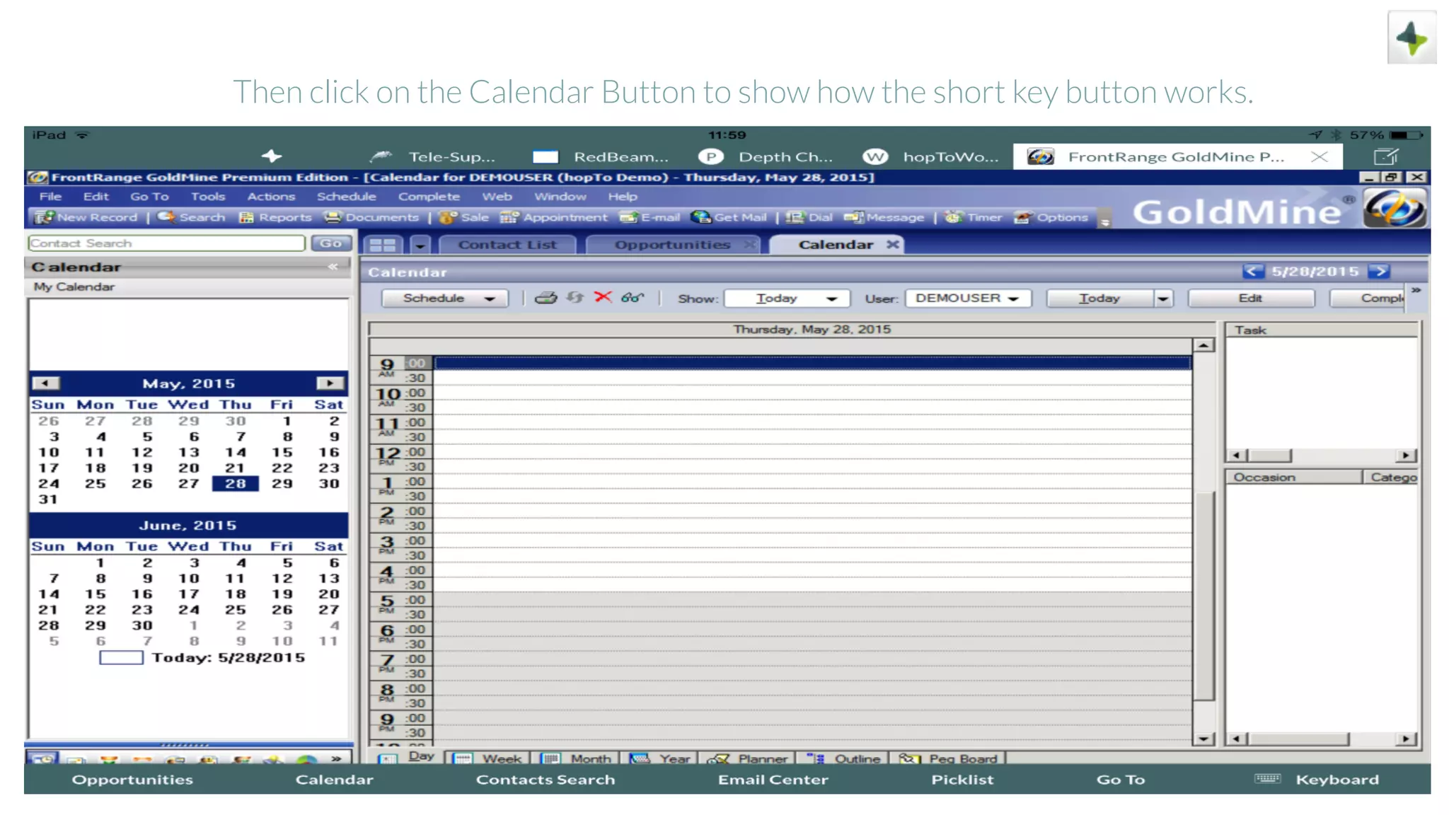Screen dimensions: 1449x815
Task: Click the Contact Search input field
Action: click(166, 243)
